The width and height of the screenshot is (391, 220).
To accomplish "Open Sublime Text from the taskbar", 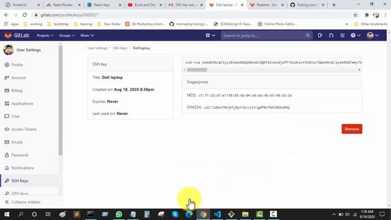I will 76,215.
